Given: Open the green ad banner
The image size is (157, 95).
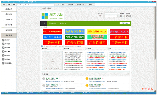Looking at the screenshot, I should [x=97, y=37].
